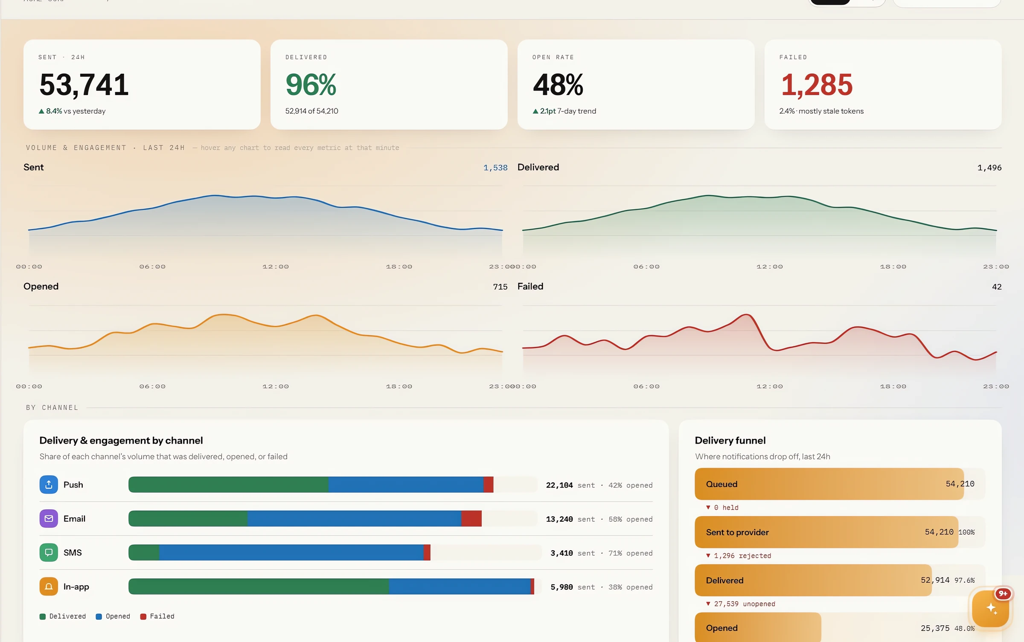Click the green Delivered legend swatch
Screen dimensions: 1024x642
[x=43, y=616]
